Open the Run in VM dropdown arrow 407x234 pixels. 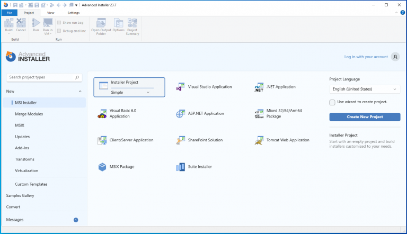(x=51, y=34)
